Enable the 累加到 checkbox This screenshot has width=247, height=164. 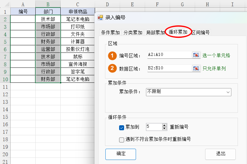[x=121, y=127]
